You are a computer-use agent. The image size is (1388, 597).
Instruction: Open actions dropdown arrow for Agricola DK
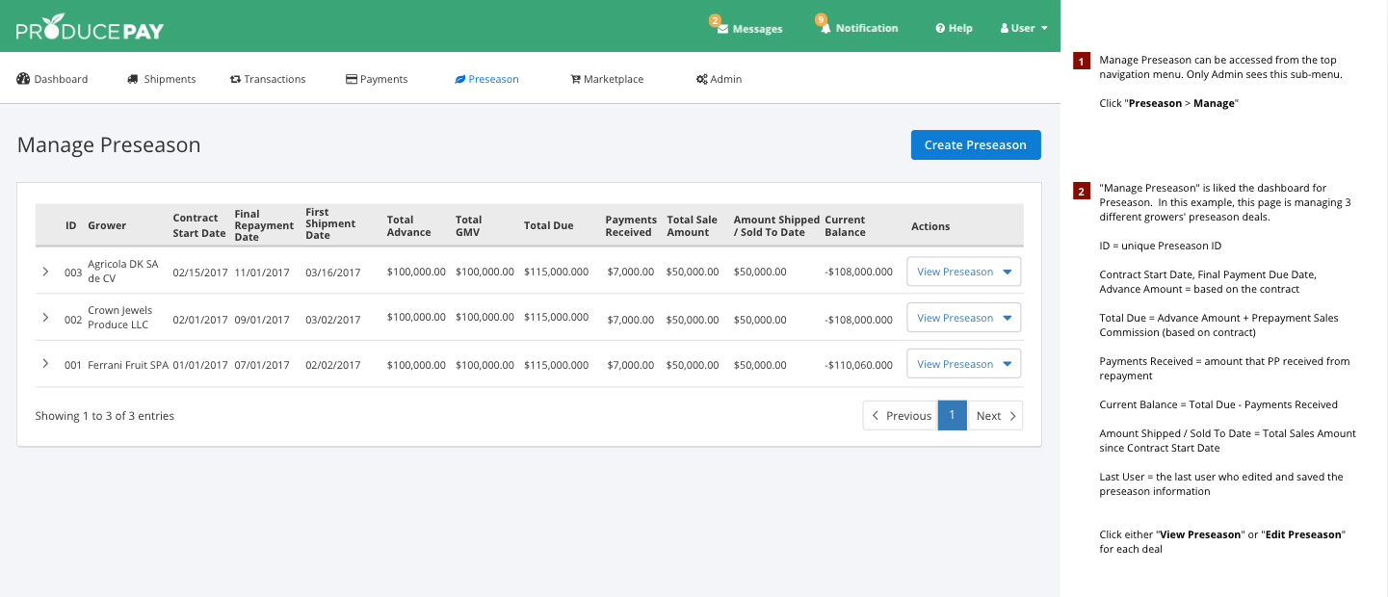[x=1008, y=272]
